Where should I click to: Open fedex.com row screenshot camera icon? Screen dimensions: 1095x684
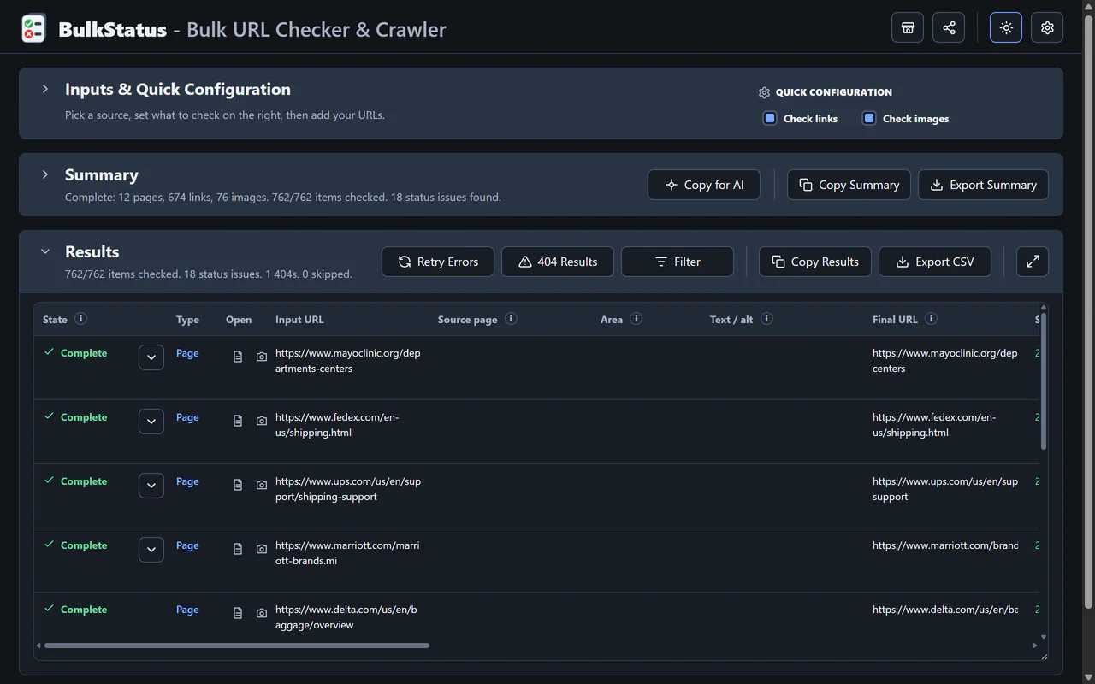click(262, 421)
